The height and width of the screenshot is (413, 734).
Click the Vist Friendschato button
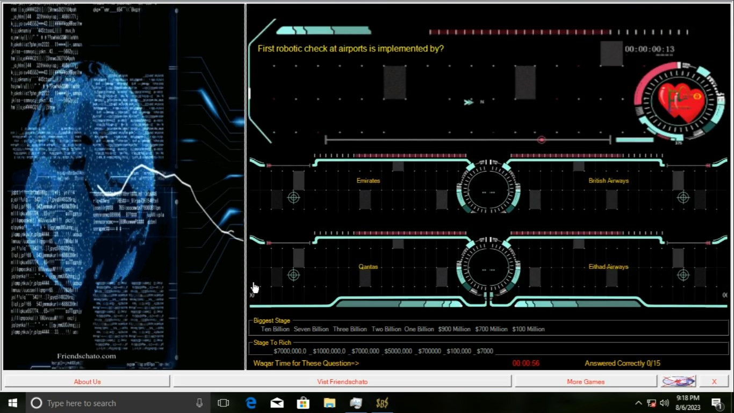[x=342, y=381]
